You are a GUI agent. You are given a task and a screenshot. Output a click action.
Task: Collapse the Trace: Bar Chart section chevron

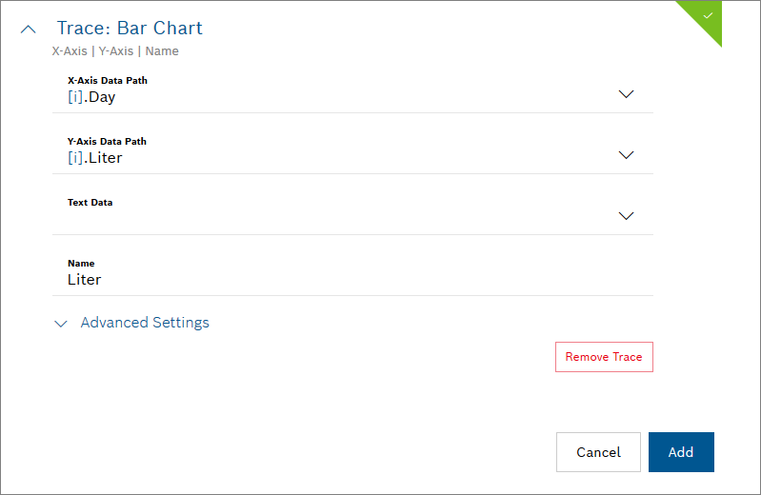pyautogui.click(x=29, y=30)
